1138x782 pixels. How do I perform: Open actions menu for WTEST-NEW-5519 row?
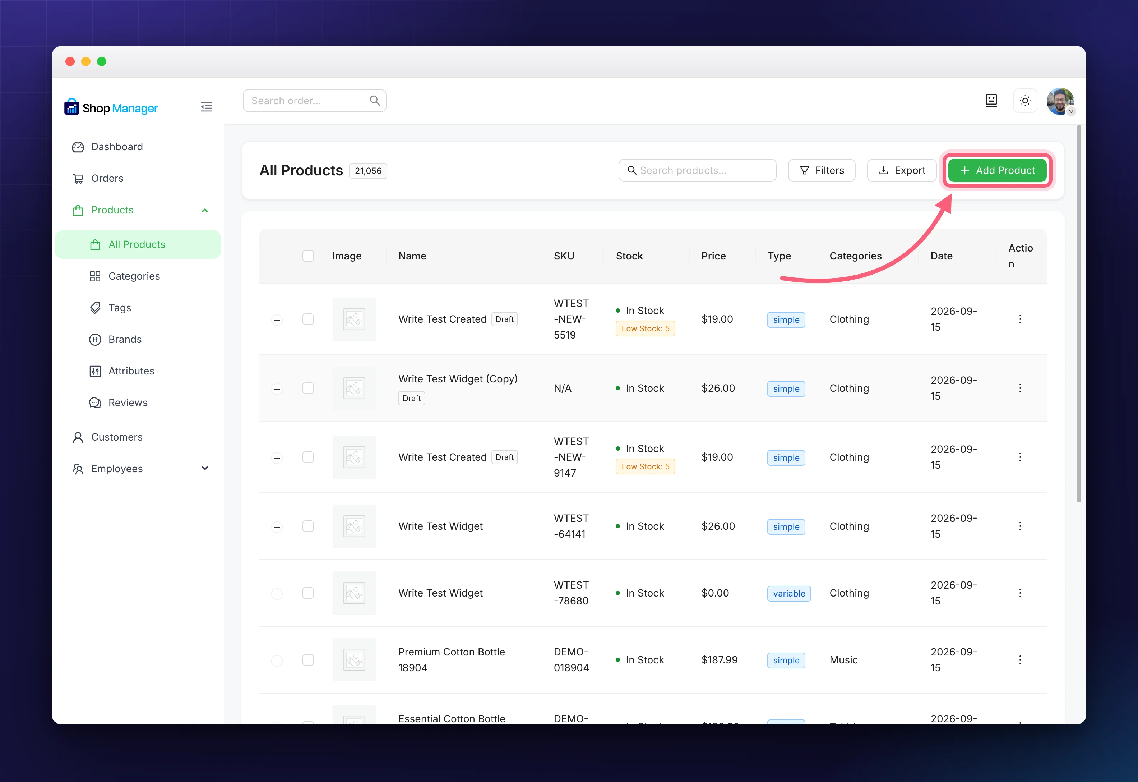point(1020,319)
